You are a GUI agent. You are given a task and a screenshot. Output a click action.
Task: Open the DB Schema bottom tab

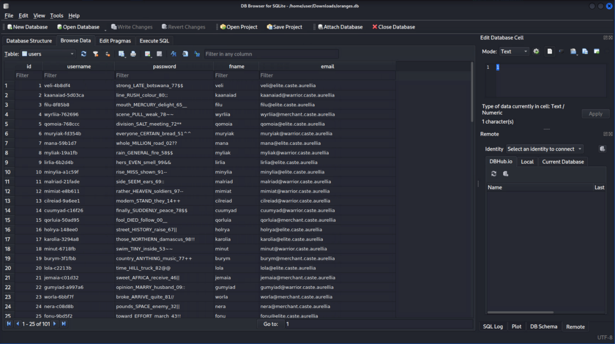pos(543,327)
